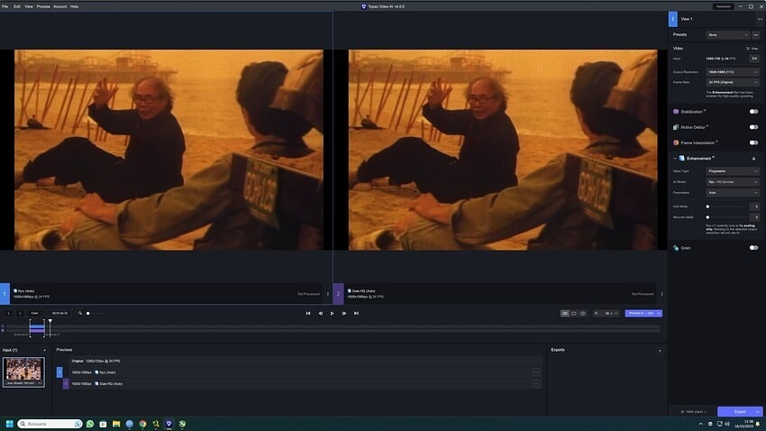
Task: Remove the Gaia HQ preview row
Action: tap(536, 383)
